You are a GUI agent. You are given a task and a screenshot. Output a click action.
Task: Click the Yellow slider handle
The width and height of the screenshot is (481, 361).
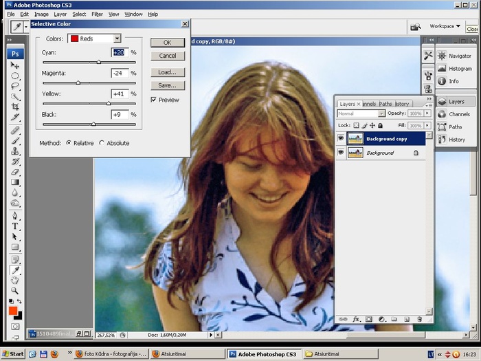109,104
